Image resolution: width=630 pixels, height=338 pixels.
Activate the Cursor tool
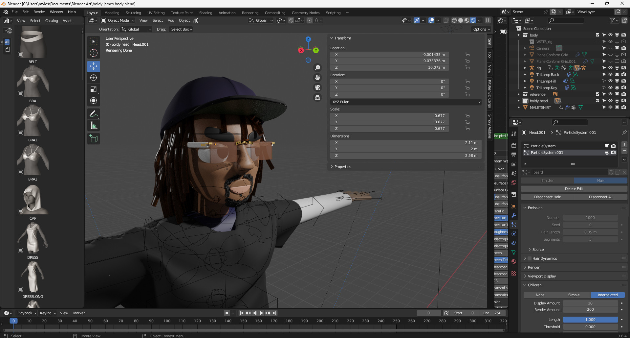click(94, 53)
